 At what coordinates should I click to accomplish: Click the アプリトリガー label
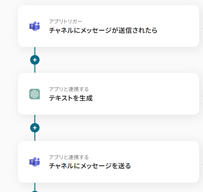(x=65, y=21)
